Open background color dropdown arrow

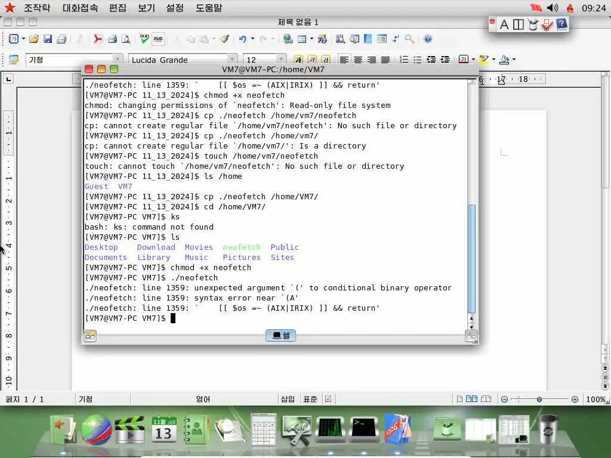point(514,60)
